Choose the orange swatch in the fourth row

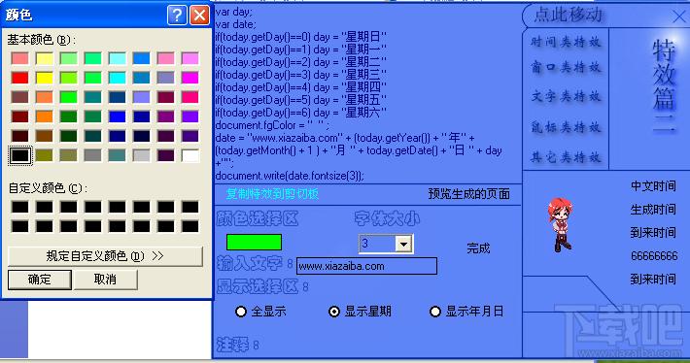coord(45,116)
